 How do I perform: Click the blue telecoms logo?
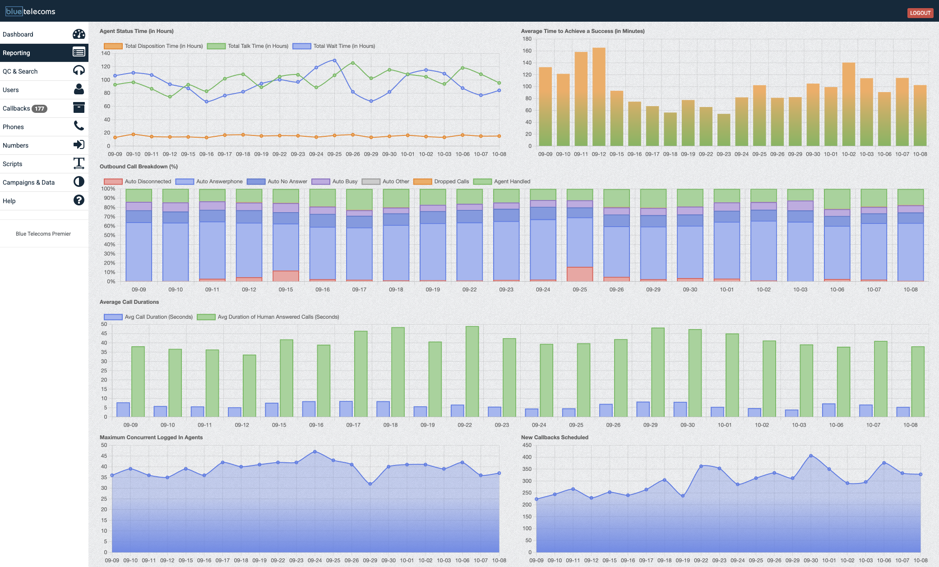(x=30, y=12)
